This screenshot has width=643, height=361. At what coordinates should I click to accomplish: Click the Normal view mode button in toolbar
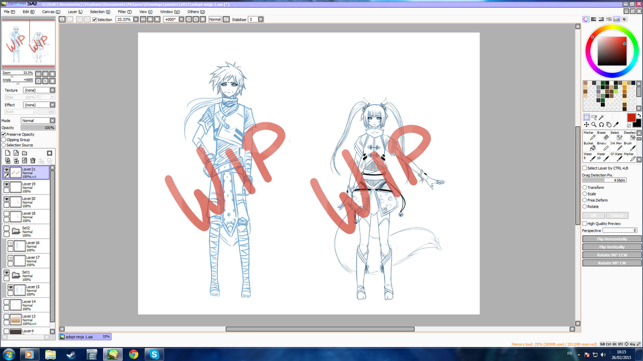click(x=215, y=19)
